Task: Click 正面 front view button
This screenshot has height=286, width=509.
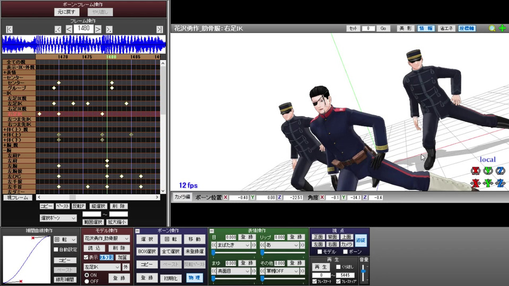Action: point(319,237)
